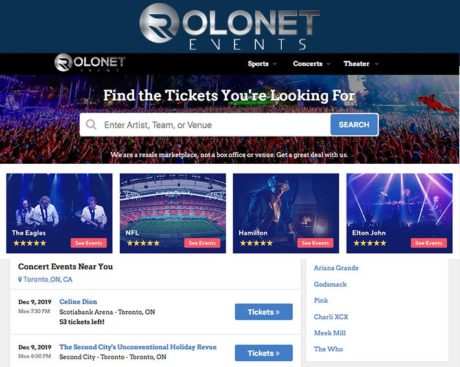Image resolution: width=460 pixels, height=367 pixels.
Task: Click the Rolonet logo in navigation bar
Action: click(89, 63)
